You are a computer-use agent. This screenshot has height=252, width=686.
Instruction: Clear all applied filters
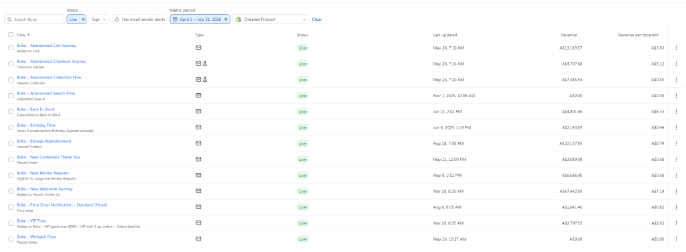(317, 19)
